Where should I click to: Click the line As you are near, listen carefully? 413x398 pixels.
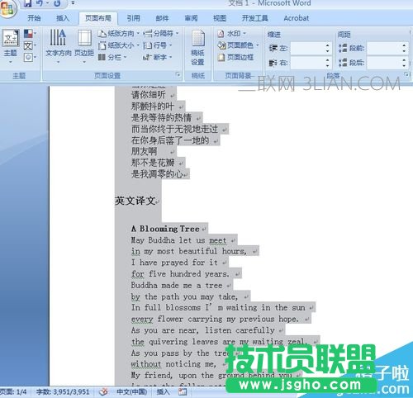203,330
